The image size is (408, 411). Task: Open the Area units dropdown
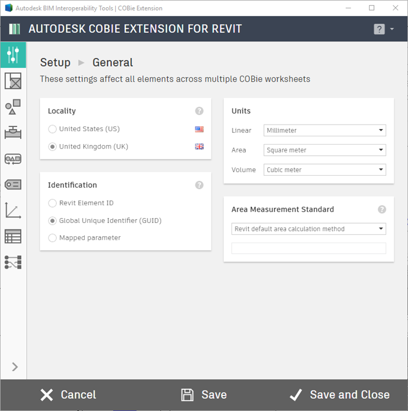pyautogui.click(x=325, y=150)
